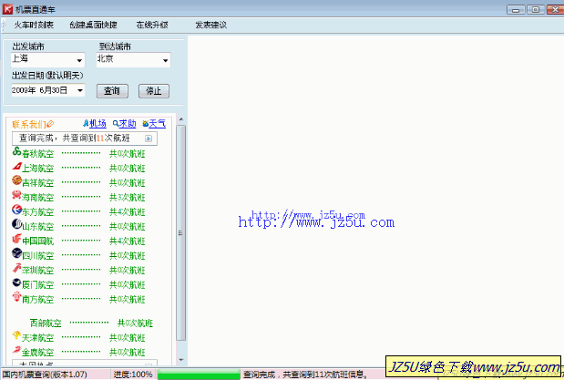Open the 火车时刻表 menu

pyautogui.click(x=34, y=25)
